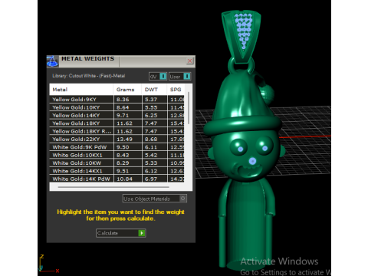
Task: Click grams value in Yellow Gold:18KY row
Action: (124, 123)
